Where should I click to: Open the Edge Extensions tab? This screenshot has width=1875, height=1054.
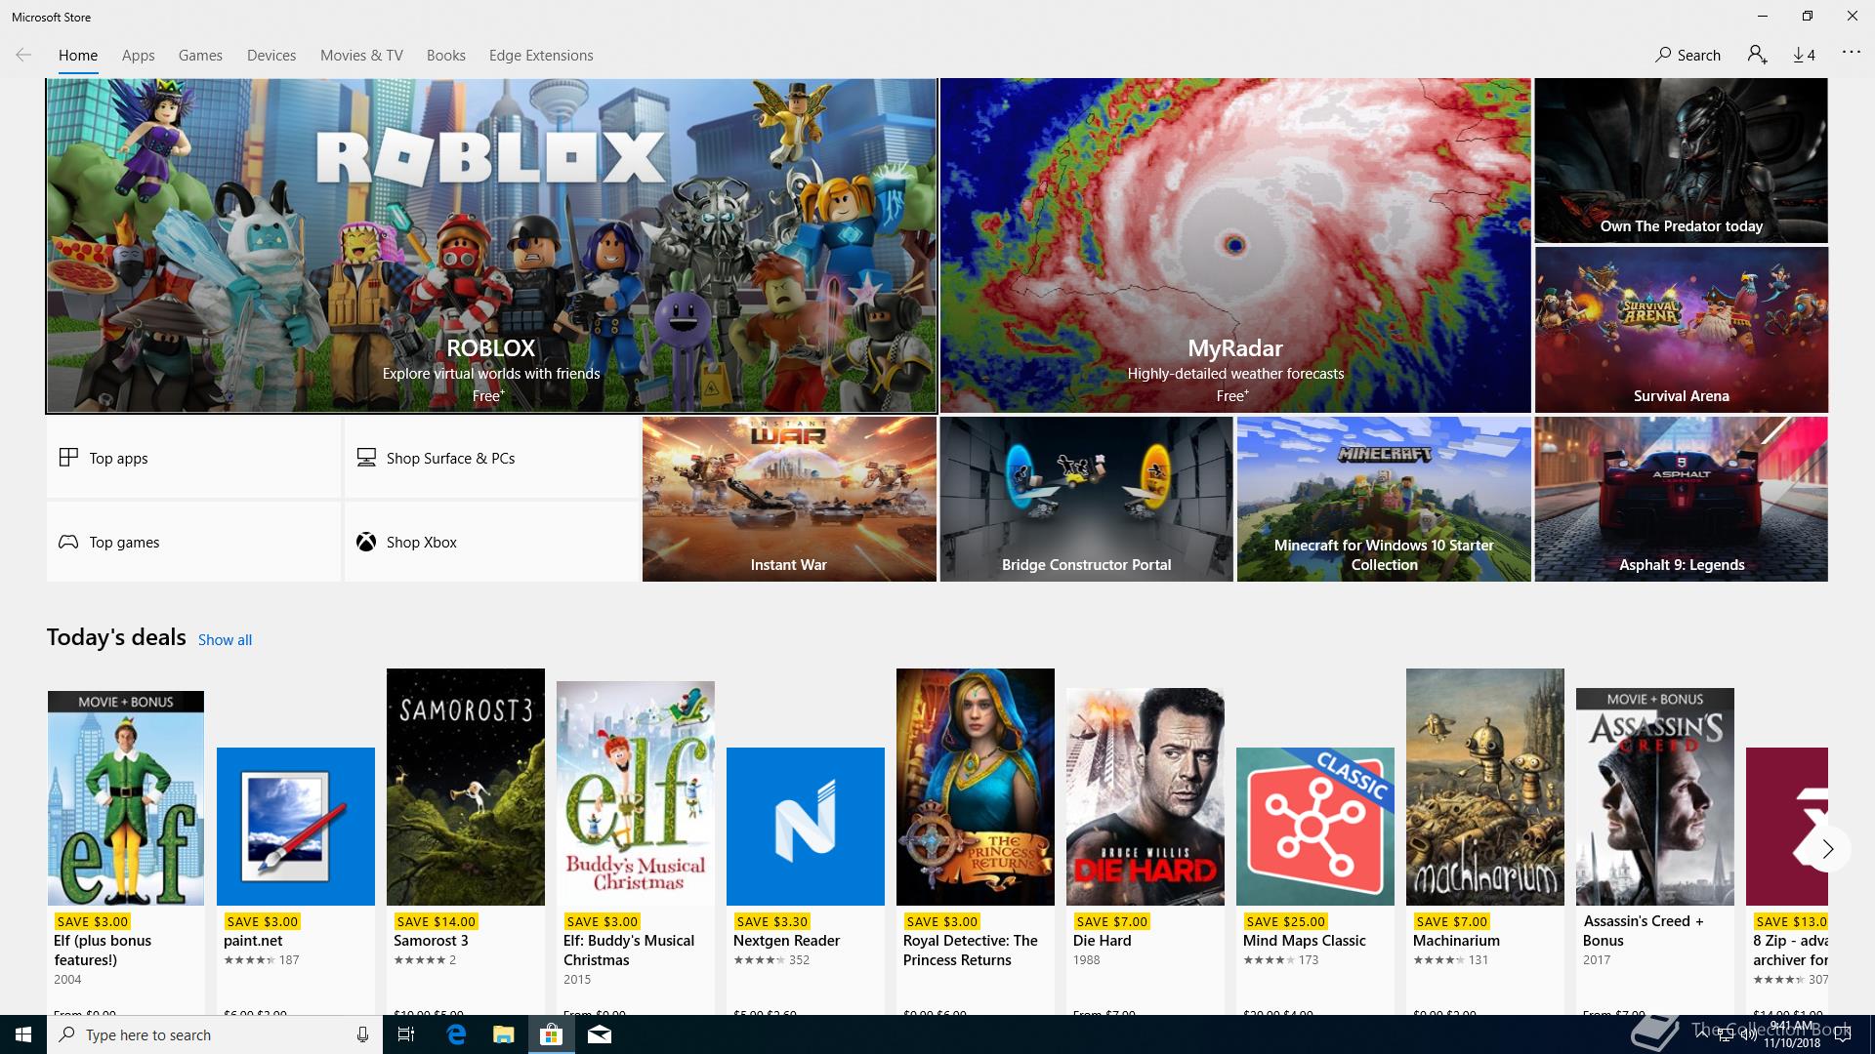(x=541, y=56)
